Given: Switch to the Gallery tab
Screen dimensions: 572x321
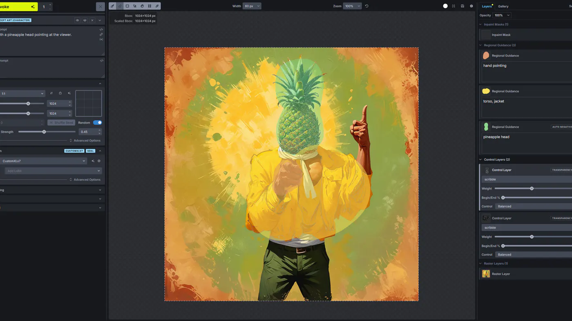Looking at the screenshot, I should point(503,7).
